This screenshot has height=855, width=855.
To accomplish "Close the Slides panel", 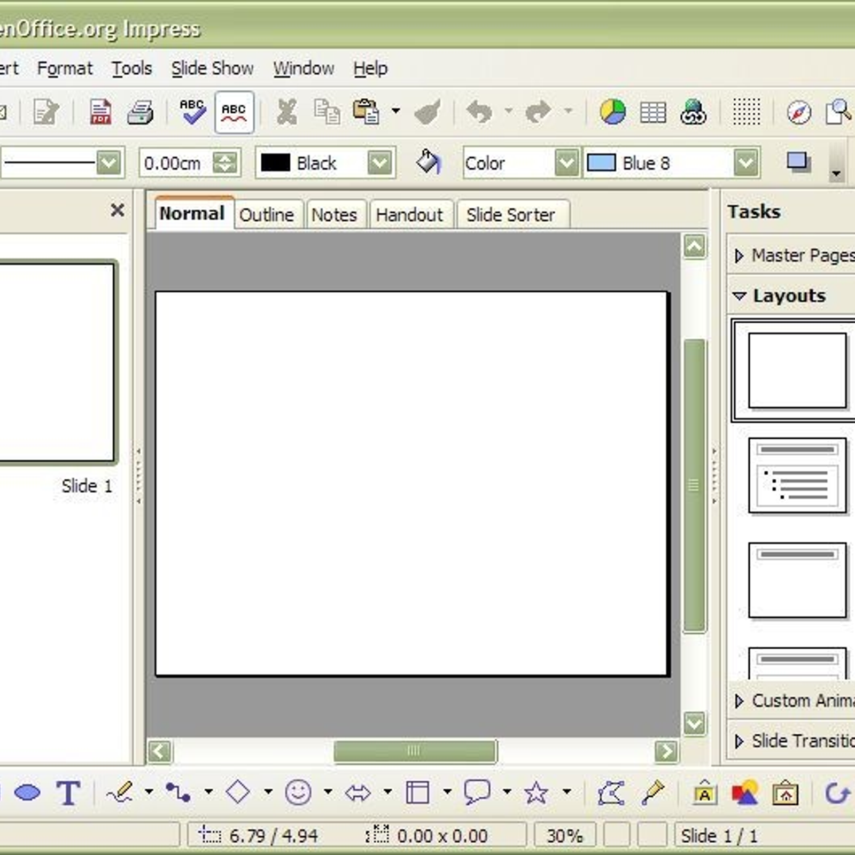I will pyautogui.click(x=118, y=210).
